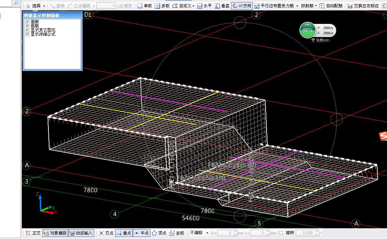This screenshot has width=387, height=239.
Task: Choose the 三点画弧 three-point arc tool
Action: tap(79, 6)
